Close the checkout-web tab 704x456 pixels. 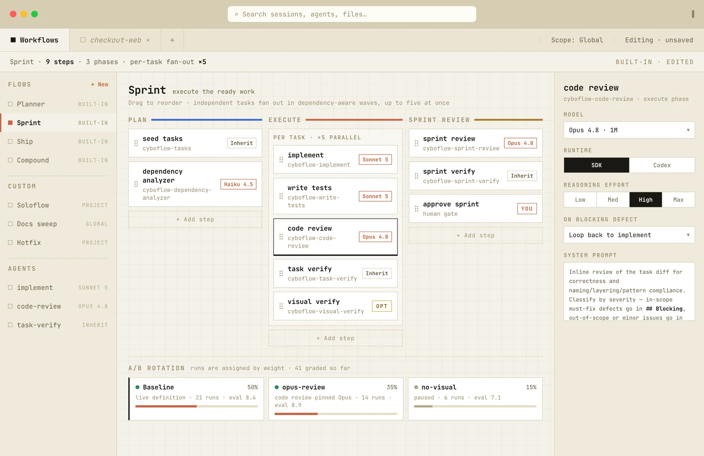(148, 40)
